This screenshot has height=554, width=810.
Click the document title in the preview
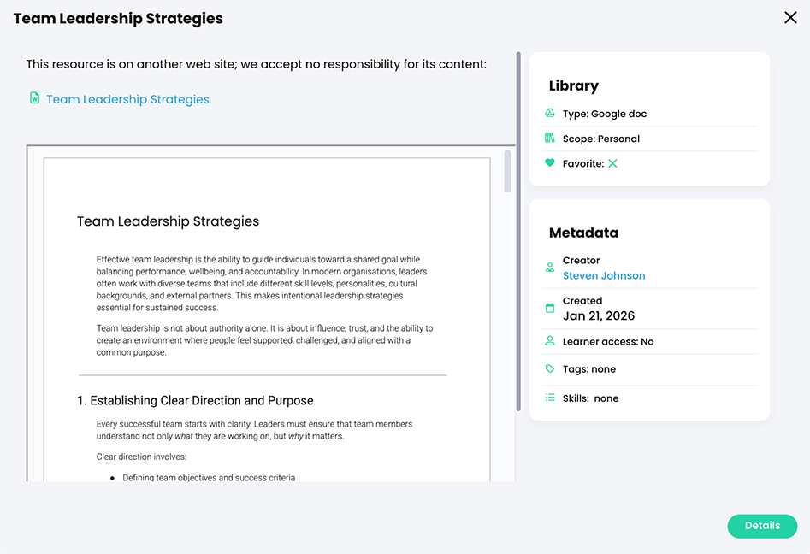coord(168,221)
